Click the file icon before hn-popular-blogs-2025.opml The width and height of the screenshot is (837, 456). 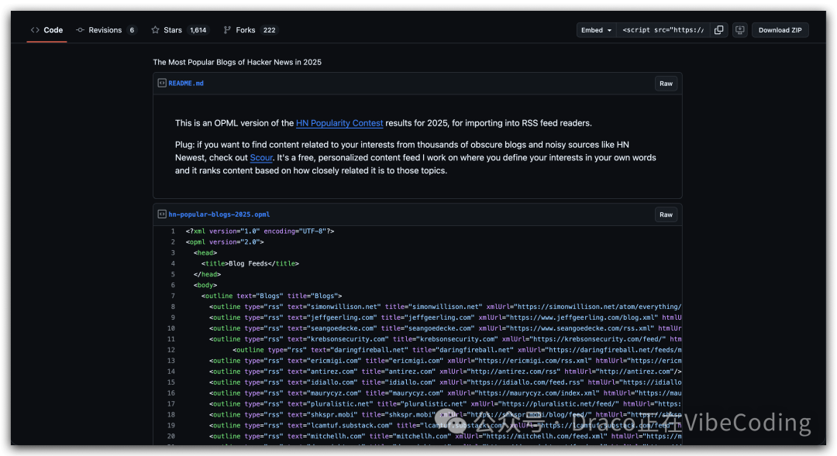(160, 214)
